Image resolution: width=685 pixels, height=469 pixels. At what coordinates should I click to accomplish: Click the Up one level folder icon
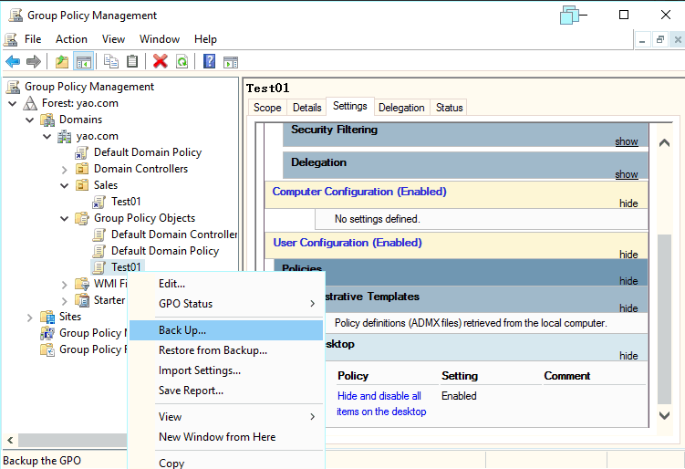click(62, 62)
